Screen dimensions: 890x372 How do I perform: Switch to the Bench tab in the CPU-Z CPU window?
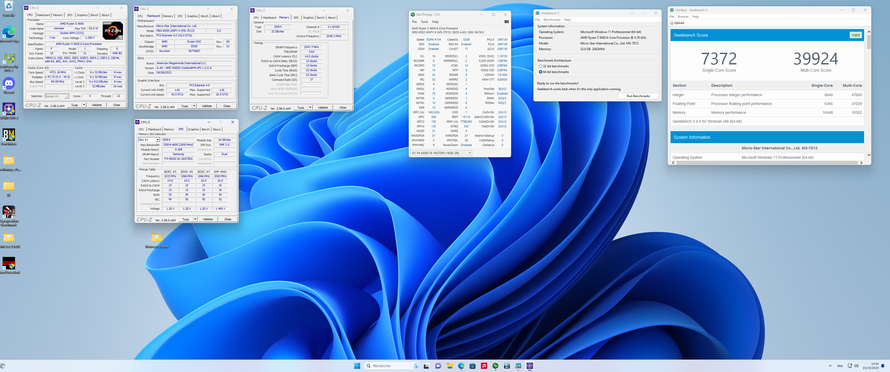pyautogui.click(x=94, y=15)
